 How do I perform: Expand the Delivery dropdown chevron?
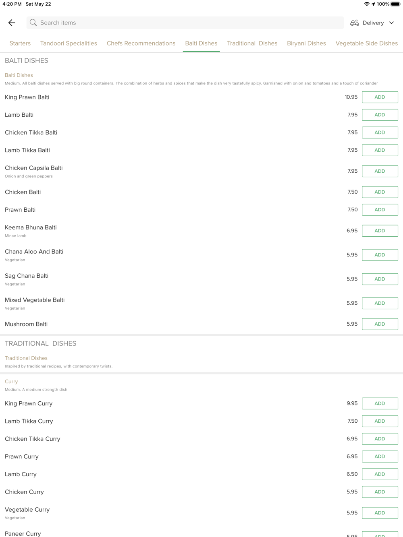tap(392, 23)
